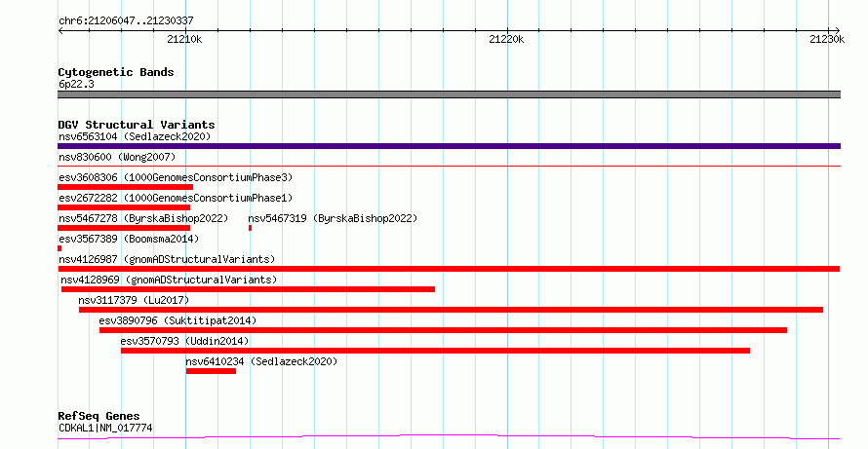The width and height of the screenshot is (868, 449).
Task: Select the red bar under esv3608306
Action: click(x=125, y=187)
